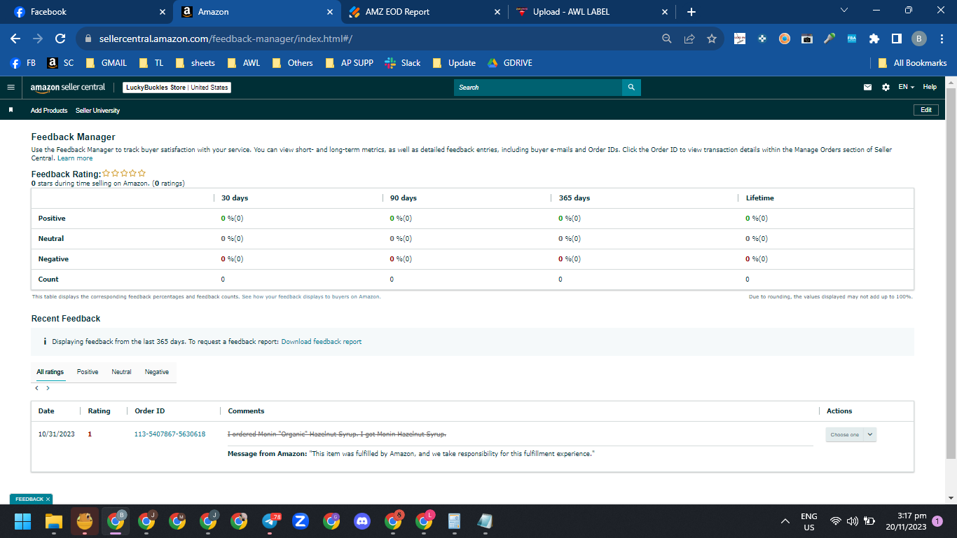957x538 pixels.
Task: Select the Positive feedback tab
Action: 88,372
